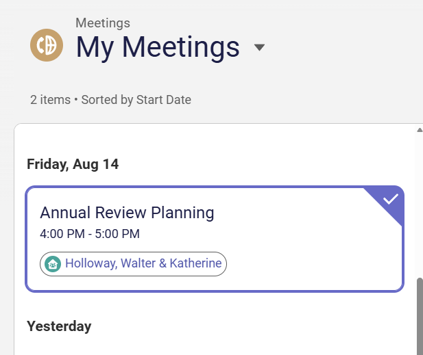Click the 2 items count text
423x355 pixels.
point(50,100)
